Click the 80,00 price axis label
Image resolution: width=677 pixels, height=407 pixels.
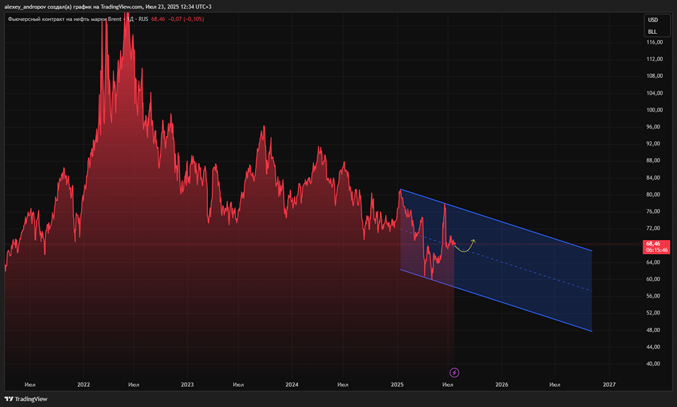coord(653,195)
